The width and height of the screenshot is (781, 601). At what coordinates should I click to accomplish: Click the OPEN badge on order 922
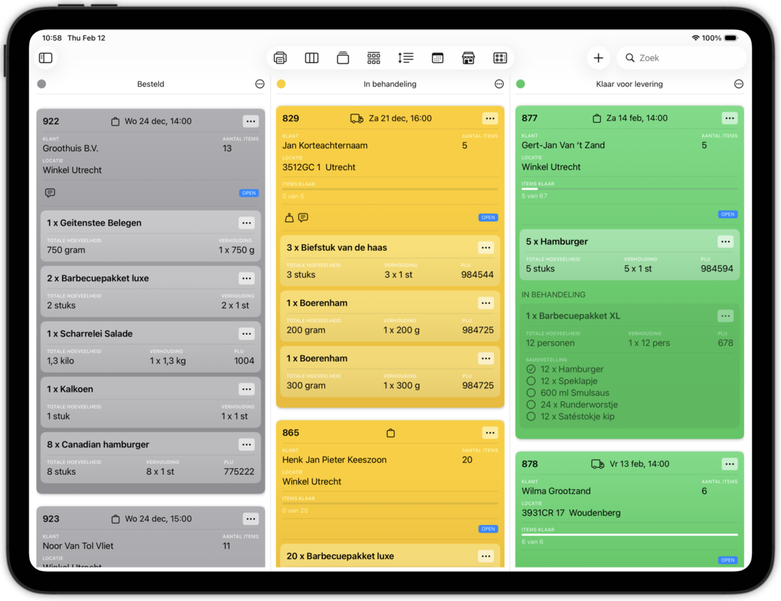[x=248, y=193]
